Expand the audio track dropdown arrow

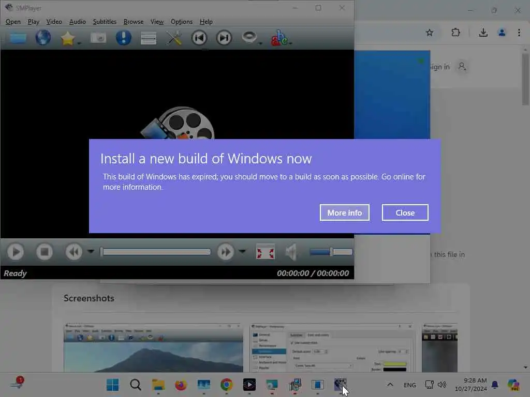(x=260, y=43)
